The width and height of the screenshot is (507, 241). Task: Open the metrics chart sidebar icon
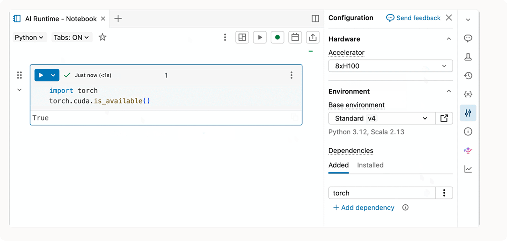click(468, 169)
